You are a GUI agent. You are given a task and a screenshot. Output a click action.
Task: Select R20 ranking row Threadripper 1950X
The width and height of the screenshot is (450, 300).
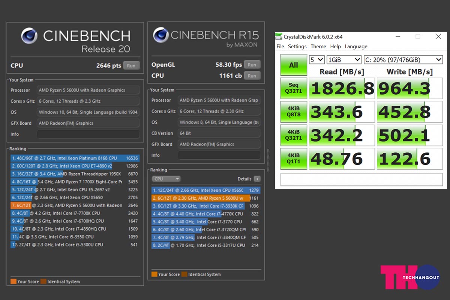tap(75, 174)
